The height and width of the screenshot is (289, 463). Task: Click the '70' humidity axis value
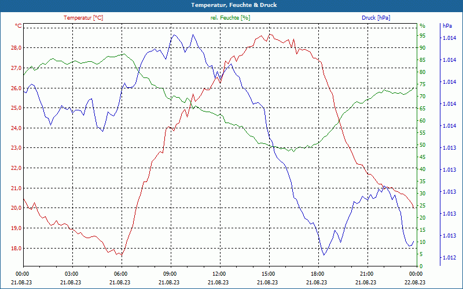(422, 96)
